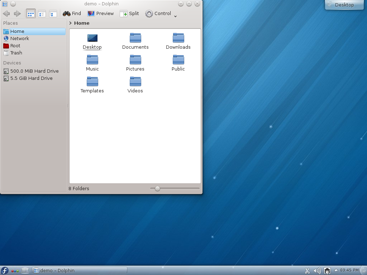Click the panel edge tool button beside the clock
367x275 pixels.
coord(364,271)
